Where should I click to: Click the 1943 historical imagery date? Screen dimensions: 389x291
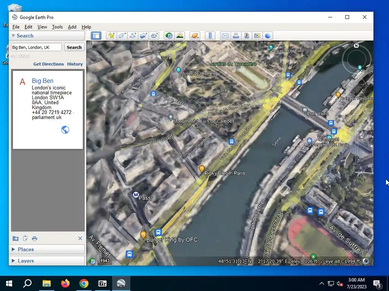click(x=105, y=261)
